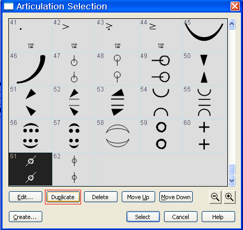Screen dimensions: 243x230
Task: Delete the selected articulation
Action: click(101, 197)
